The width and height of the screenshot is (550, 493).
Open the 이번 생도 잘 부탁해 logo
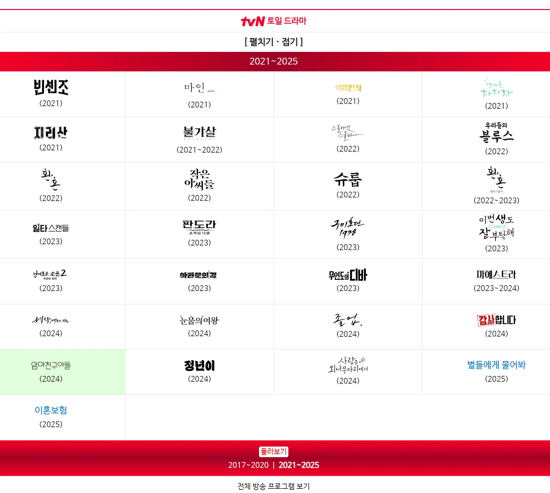pos(496,227)
